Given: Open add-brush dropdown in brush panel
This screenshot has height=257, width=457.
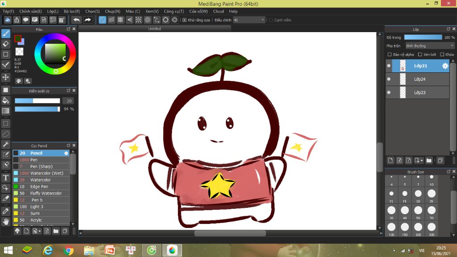Looking at the screenshot, I should (x=37, y=231).
